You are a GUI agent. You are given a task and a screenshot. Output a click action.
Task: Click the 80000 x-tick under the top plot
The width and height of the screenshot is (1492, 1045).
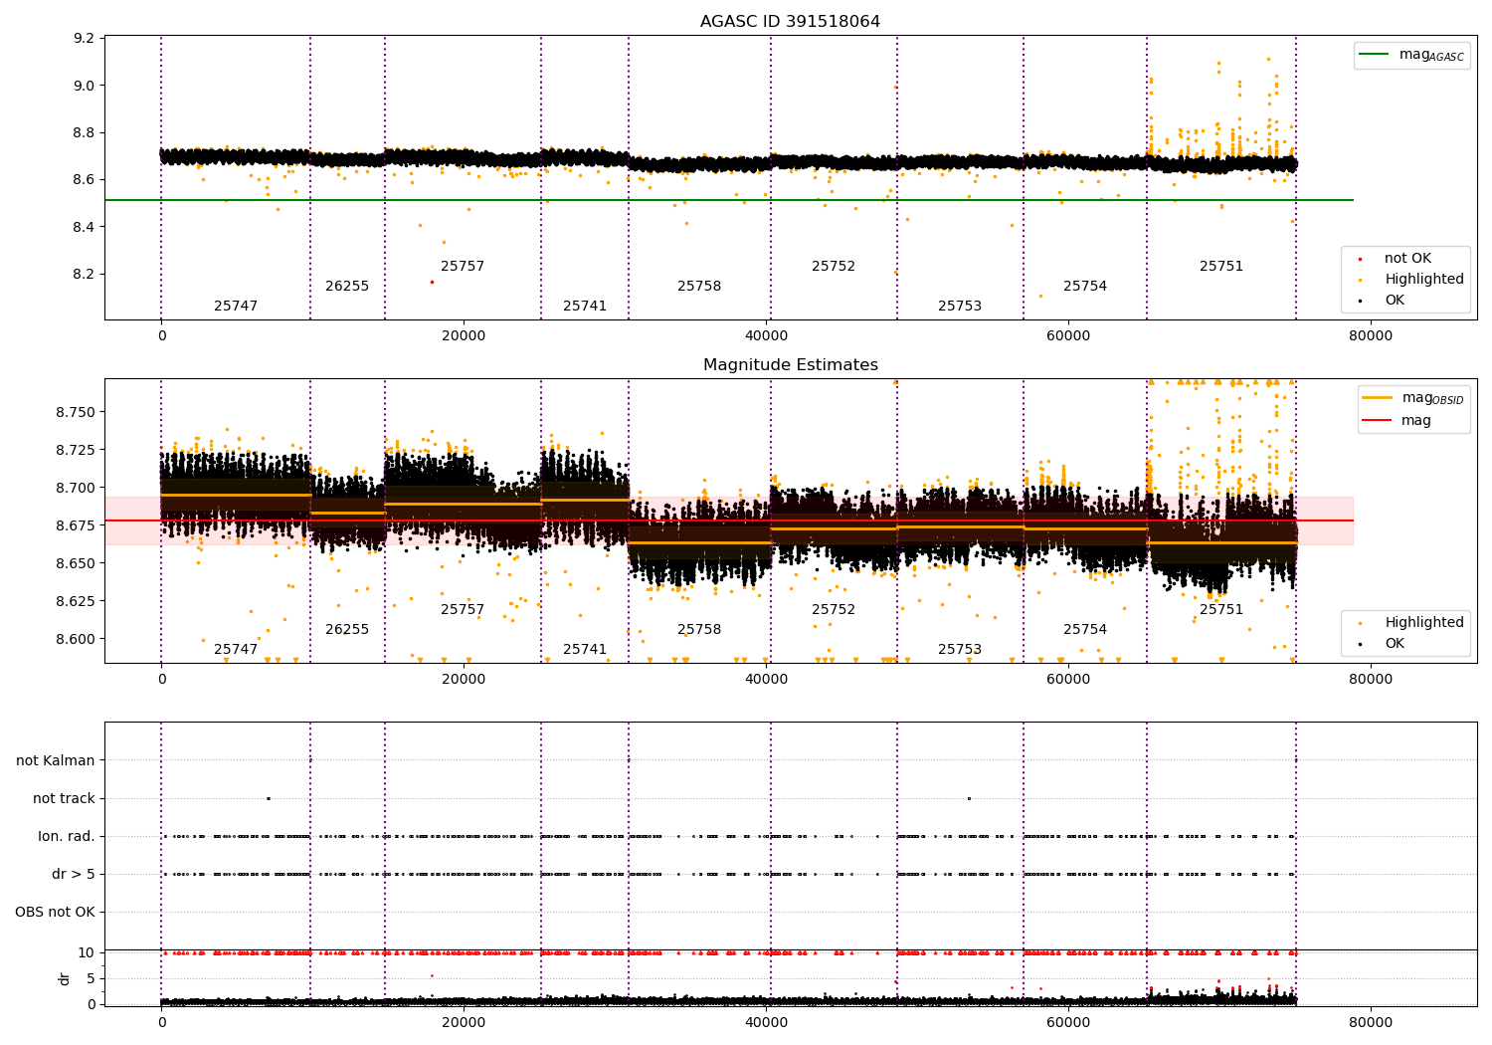click(x=1370, y=335)
